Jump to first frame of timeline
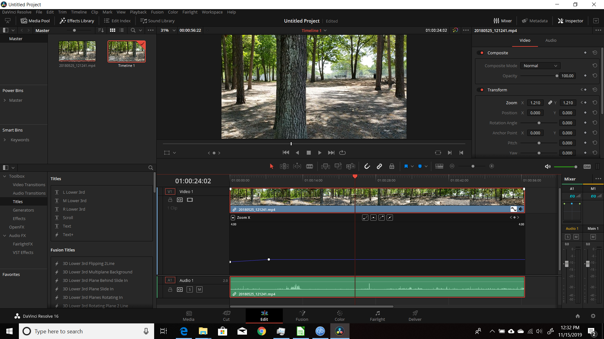Viewport: 604px width, 339px height. pos(286,153)
